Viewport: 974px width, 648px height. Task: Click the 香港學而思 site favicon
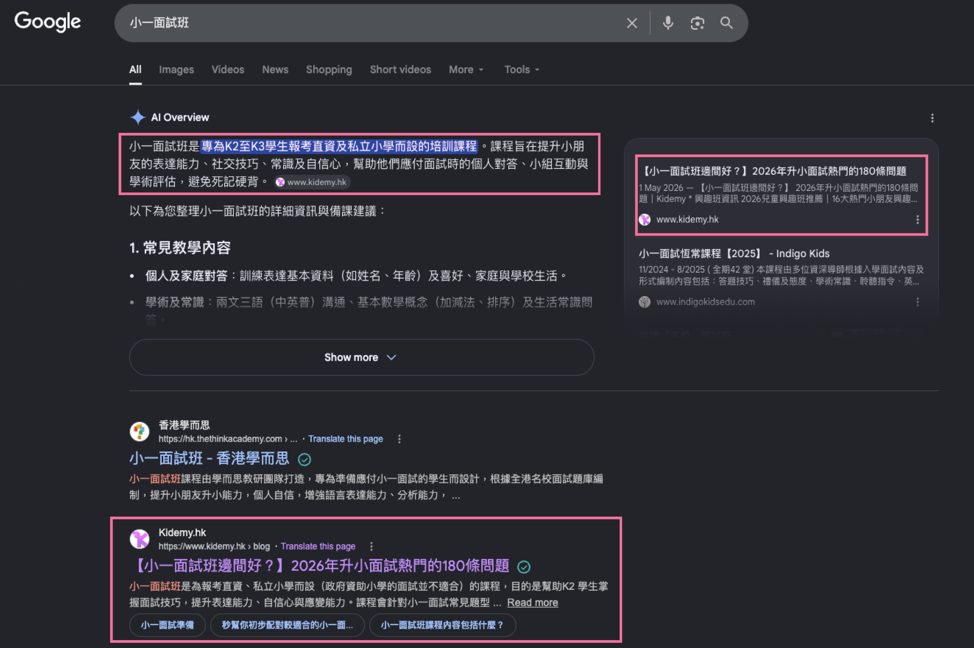pos(139,431)
